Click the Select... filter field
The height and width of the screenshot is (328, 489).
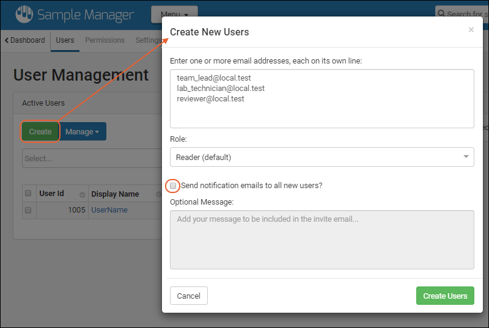pyautogui.click(x=92, y=158)
